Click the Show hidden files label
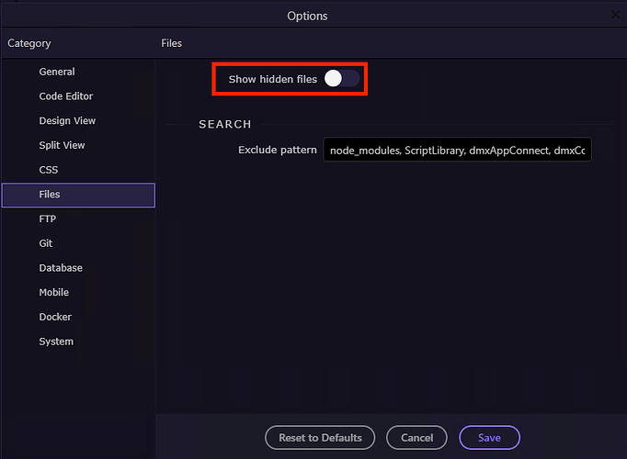Viewport: 627px width, 459px height. pos(273,80)
